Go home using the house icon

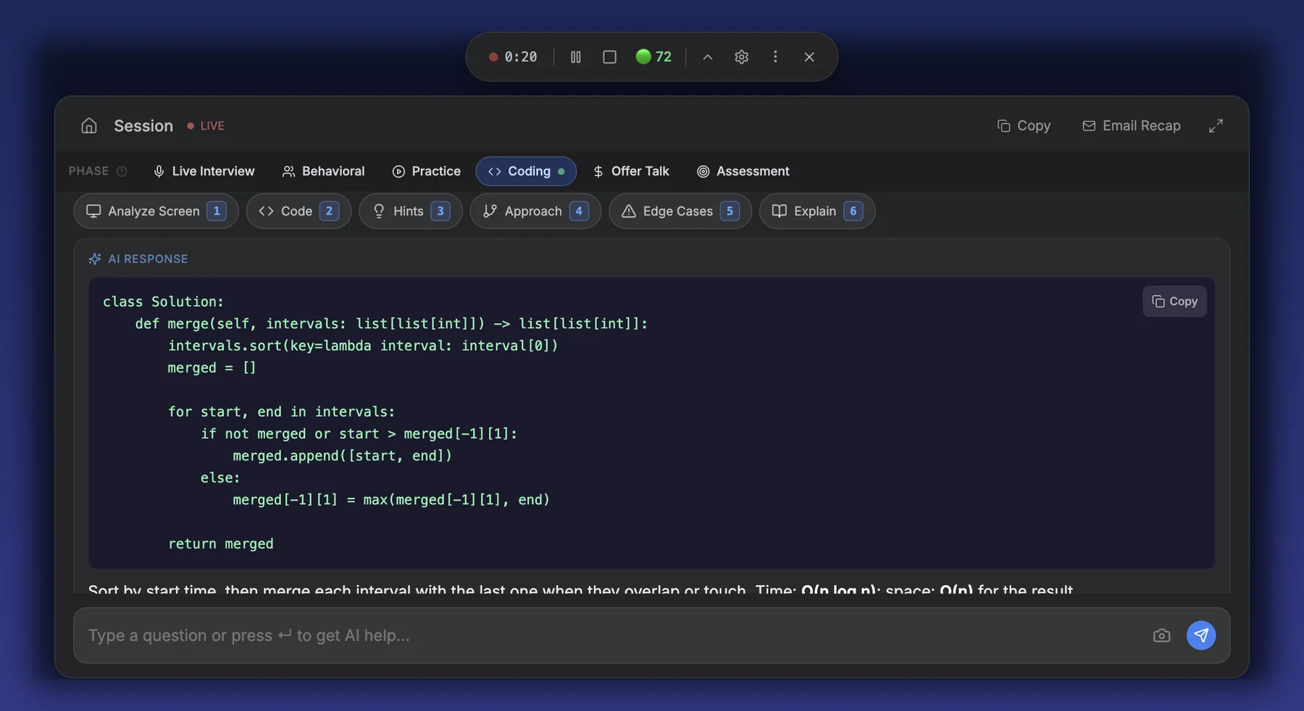[89, 126]
